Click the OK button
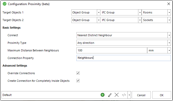173x101 pixels. coord(162,95)
